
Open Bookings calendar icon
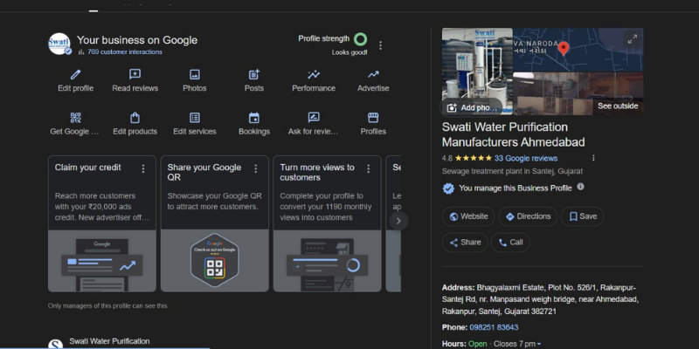coord(254,118)
